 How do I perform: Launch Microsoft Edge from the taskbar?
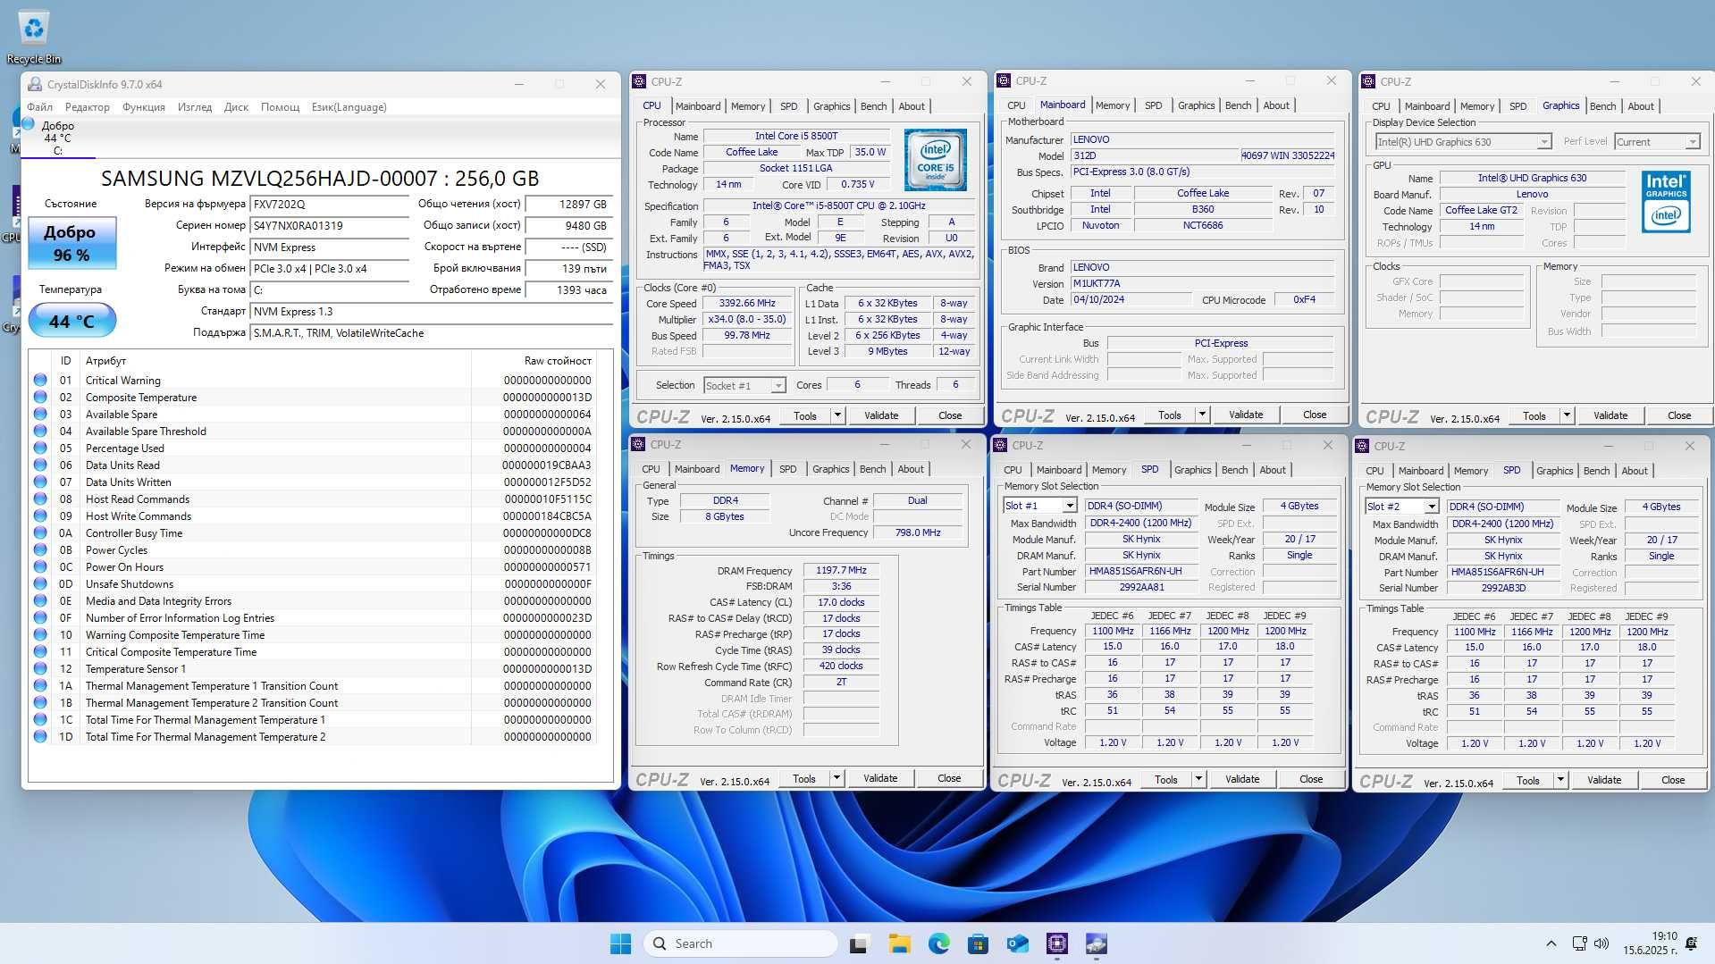point(938,943)
